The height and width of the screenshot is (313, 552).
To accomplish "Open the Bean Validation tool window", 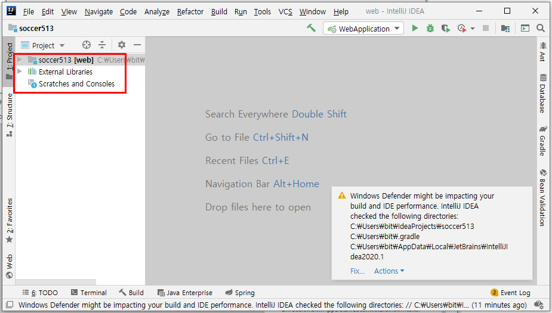I will [x=542, y=198].
